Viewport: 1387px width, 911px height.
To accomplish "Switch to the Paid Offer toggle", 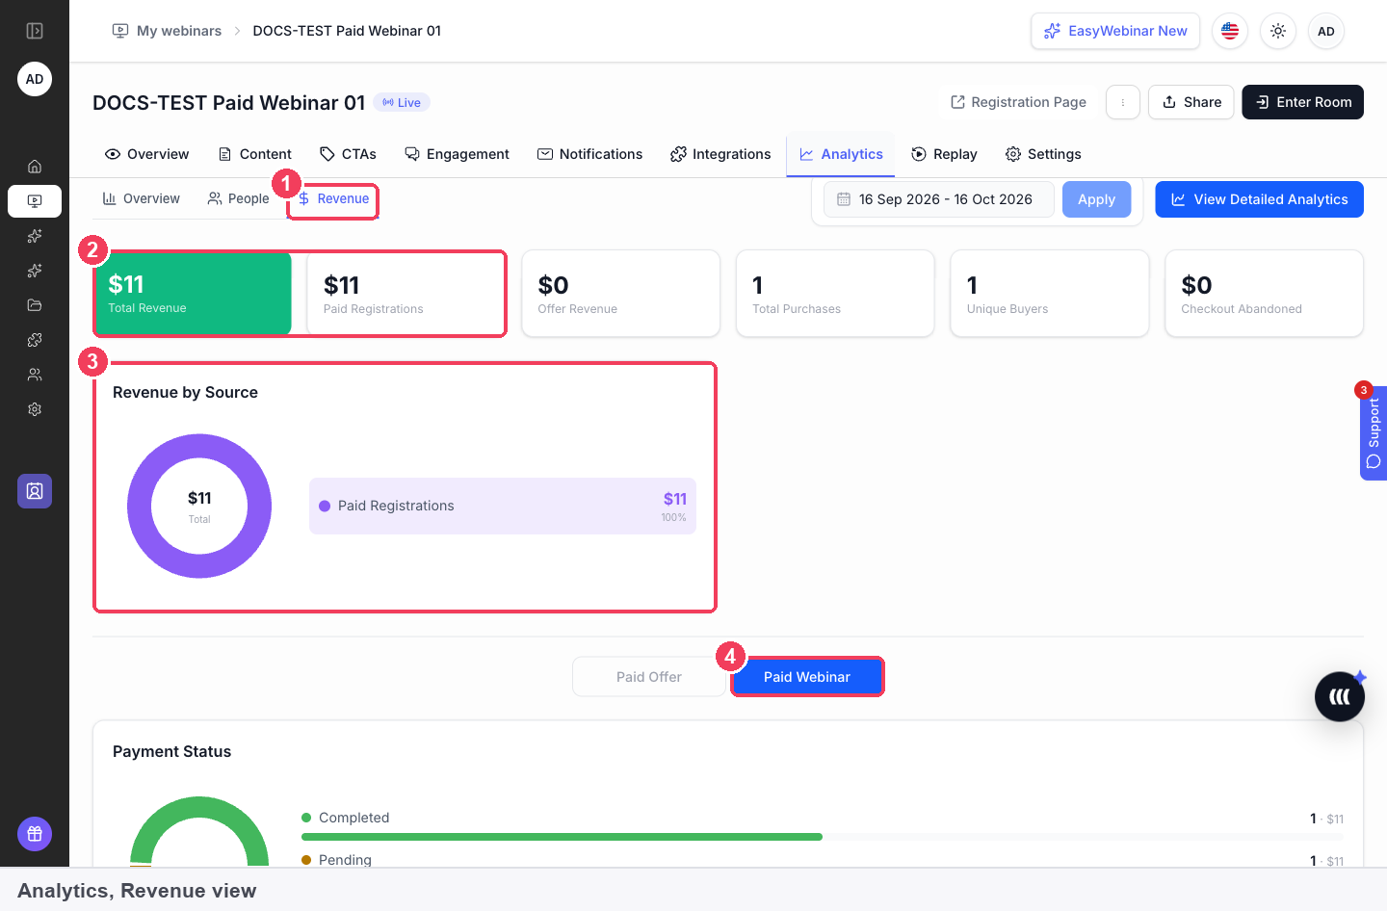I will click(x=649, y=677).
